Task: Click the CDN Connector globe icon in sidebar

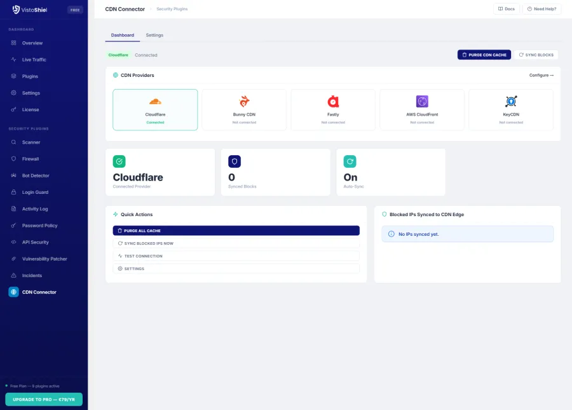Action: pyautogui.click(x=14, y=292)
